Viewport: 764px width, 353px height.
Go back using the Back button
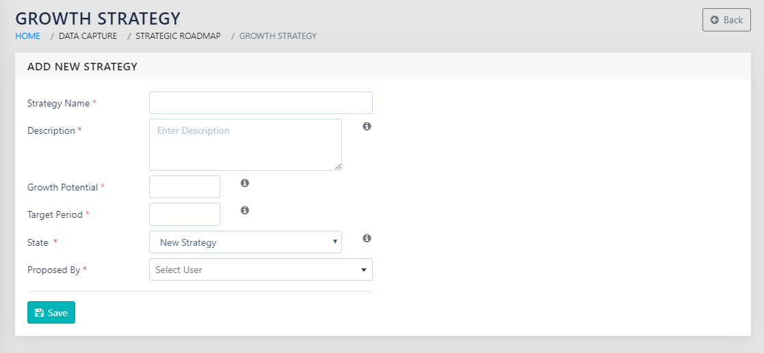pos(726,20)
